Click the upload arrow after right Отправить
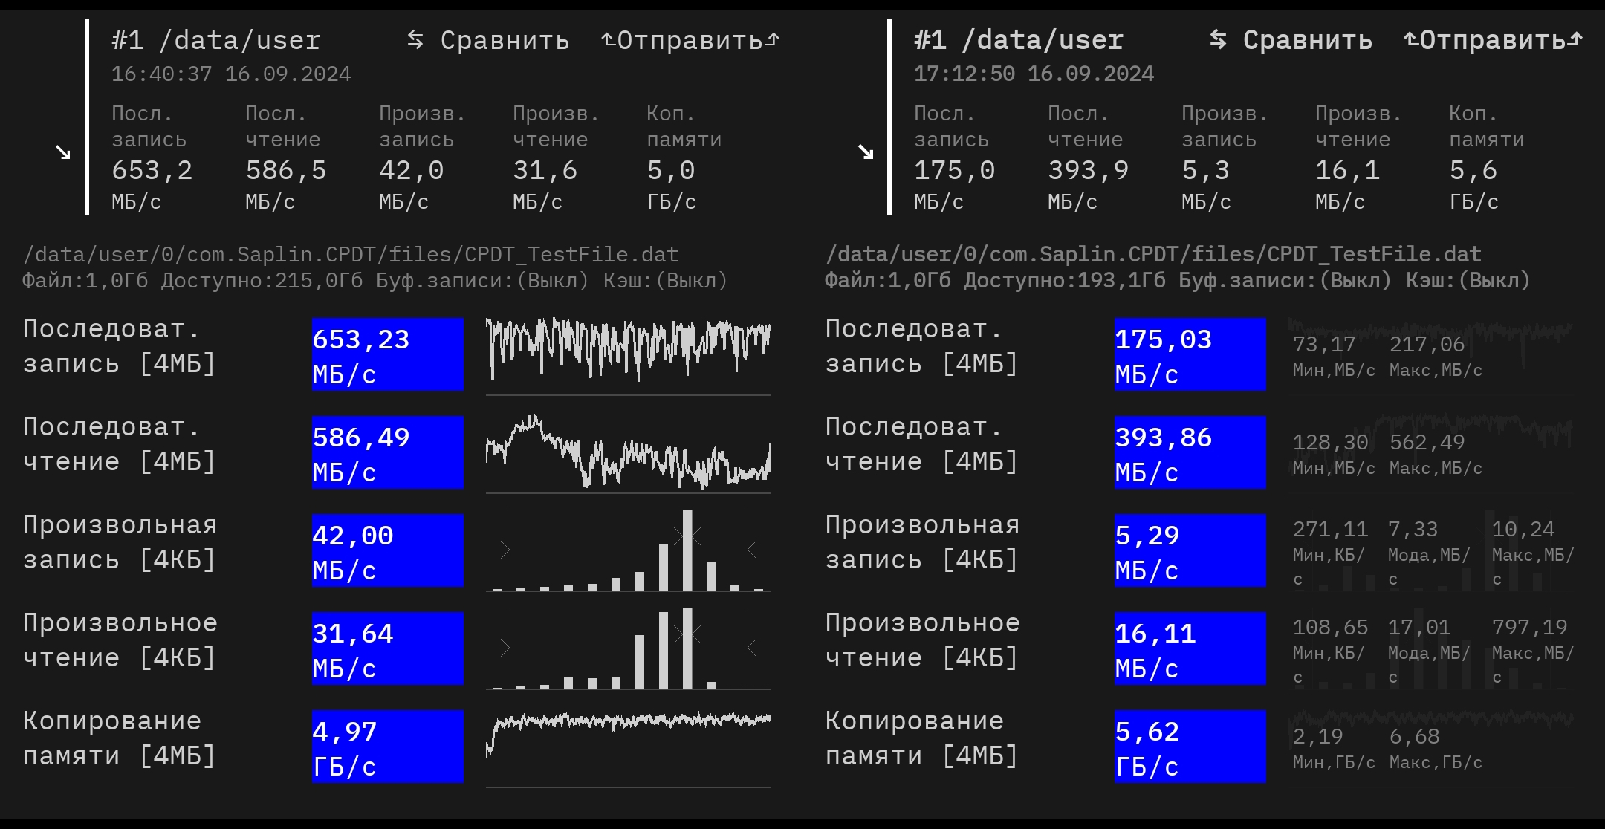The height and width of the screenshot is (829, 1605). [1575, 40]
